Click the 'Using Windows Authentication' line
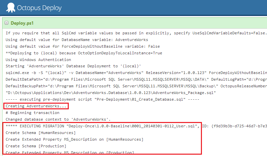Viewport: 267px width, 156px height. pyautogui.click(x=35, y=60)
